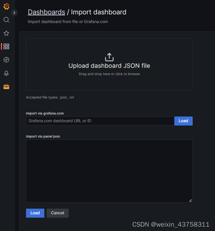Screen dimensions: 215x231
Task: Click the bottom Load button
Action: coord(35,213)
